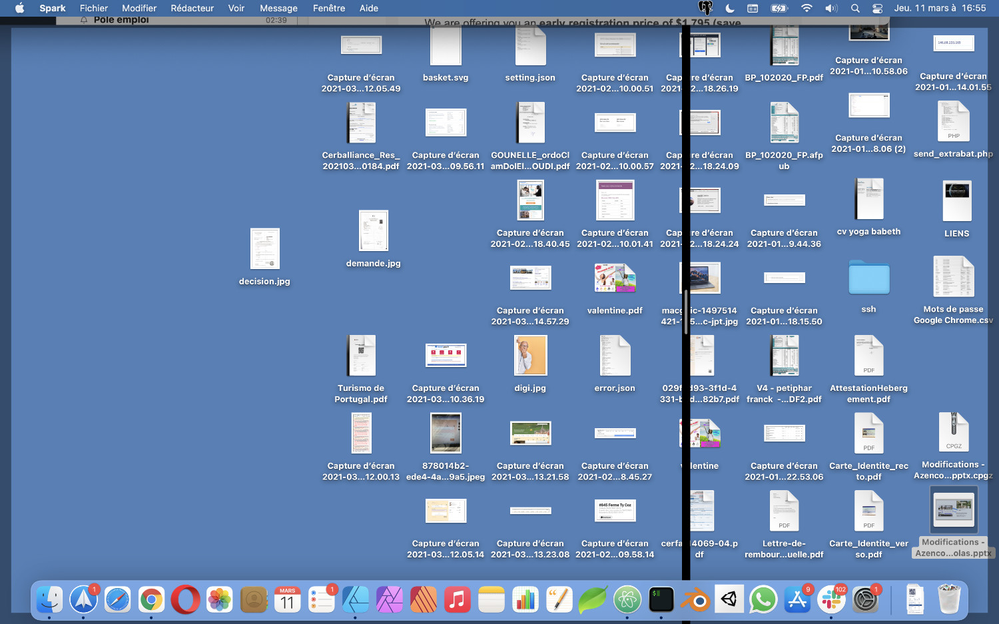Open the Fichier menu
The width and height of the screenshot is (999, 624).
click(94, 8)
